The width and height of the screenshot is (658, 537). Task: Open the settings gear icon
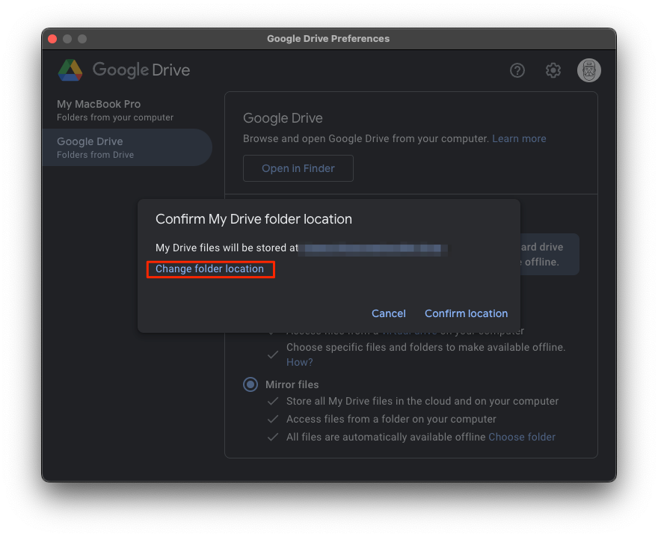553,70
